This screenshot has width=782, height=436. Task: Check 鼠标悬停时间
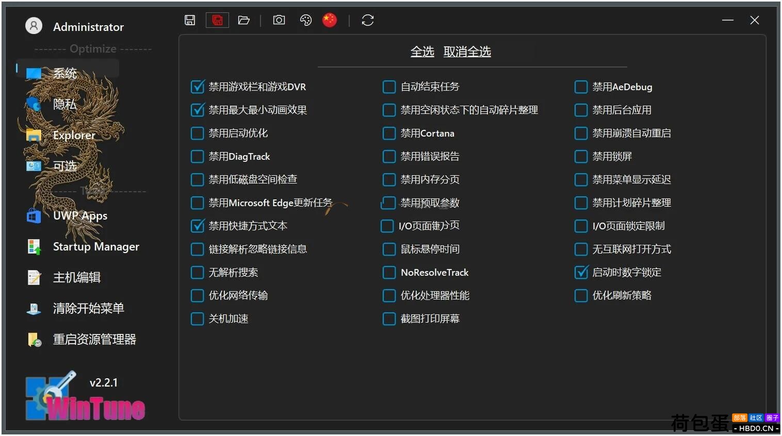[389, 249]
